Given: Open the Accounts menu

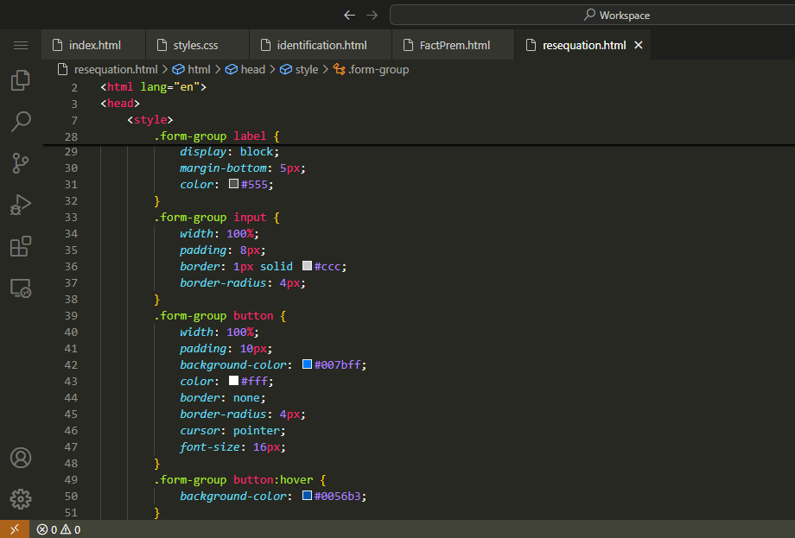Looking at the screenshot, I should (x=21, y=457).
